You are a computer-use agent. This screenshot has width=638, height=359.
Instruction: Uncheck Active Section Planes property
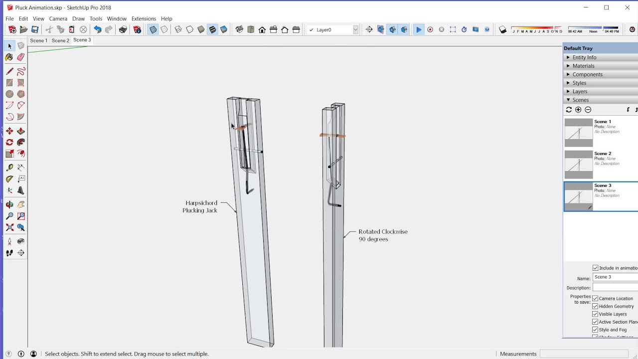(595, 322)
